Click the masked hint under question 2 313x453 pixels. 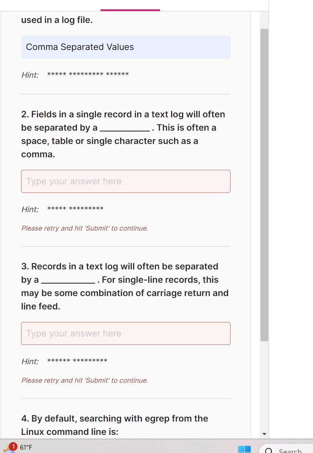click(x=75, y=209)
